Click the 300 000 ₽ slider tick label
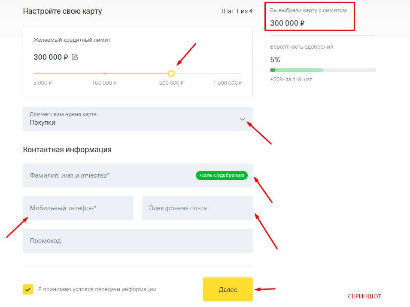Image resolution: width=410 pixels, height=307 pixels. [171, 83]
